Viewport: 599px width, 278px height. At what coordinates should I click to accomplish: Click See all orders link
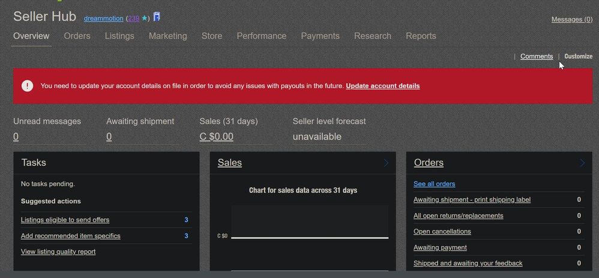click(x=434, y=184)
